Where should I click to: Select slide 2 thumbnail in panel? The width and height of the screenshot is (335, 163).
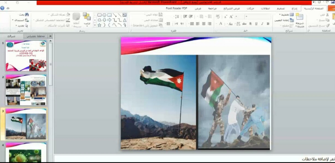coord(26,90)
